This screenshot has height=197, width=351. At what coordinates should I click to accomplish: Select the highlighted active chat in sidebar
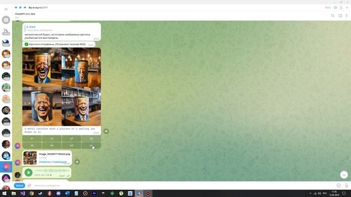(6, 167)
